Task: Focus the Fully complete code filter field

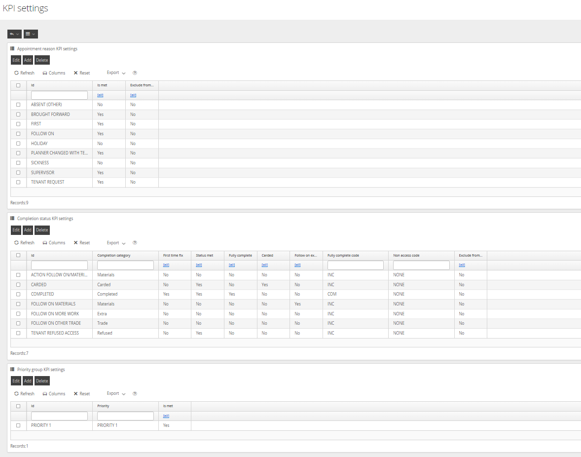Action: (355, 265)
